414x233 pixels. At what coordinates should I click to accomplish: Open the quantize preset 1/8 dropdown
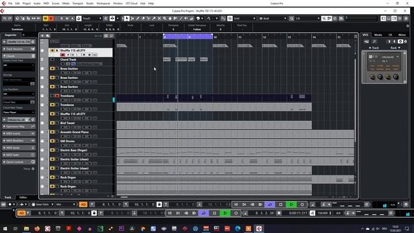pos(307,18)
